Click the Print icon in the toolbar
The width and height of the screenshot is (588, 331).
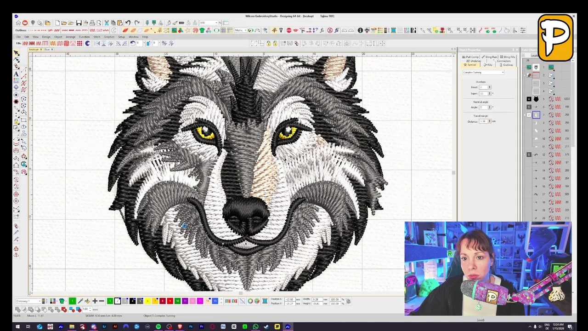(x=92, y=23)
